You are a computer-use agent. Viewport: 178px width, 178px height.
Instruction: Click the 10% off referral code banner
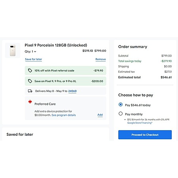click(66, 70)
